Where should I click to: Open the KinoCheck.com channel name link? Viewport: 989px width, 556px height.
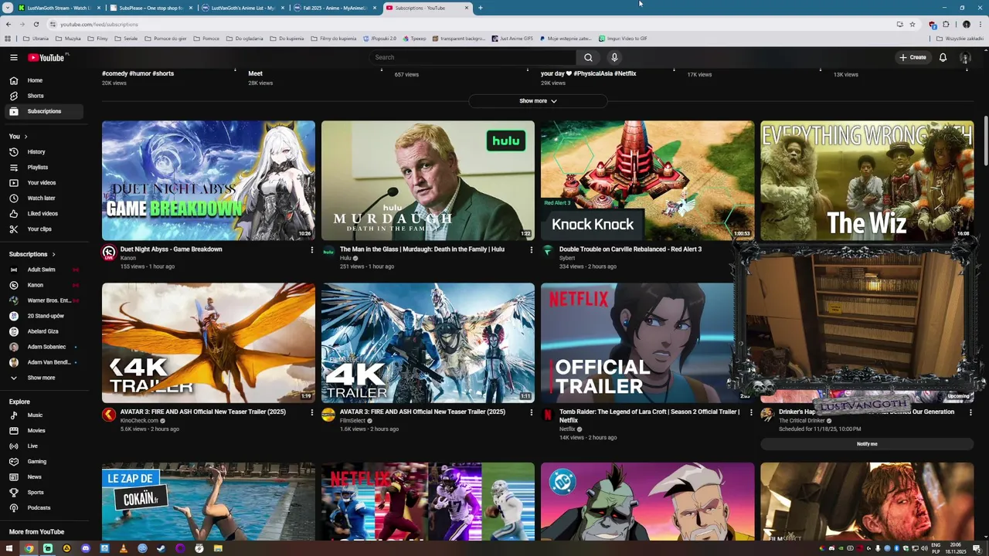tap(139, 421)
